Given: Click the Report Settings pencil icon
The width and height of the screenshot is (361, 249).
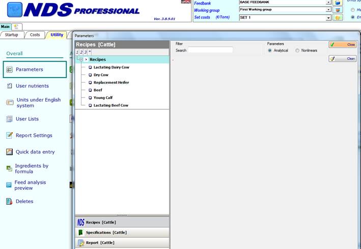Looking at the screenshot, I should [x=10, y=135].
